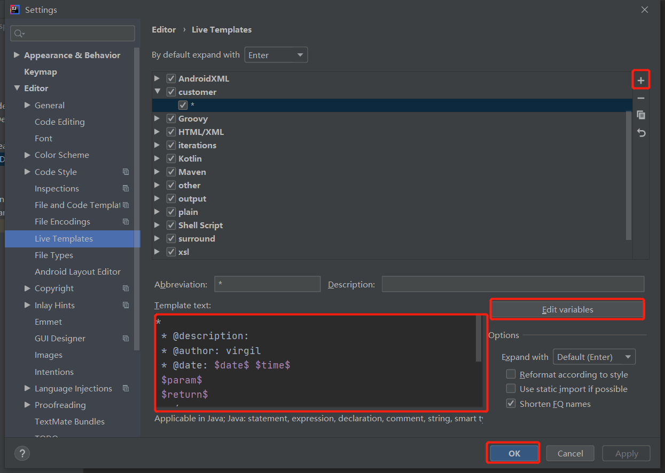Open the 'By default expand with' dropdown
Viewport: 665px width, 473px height.
[x=276, y=54]
